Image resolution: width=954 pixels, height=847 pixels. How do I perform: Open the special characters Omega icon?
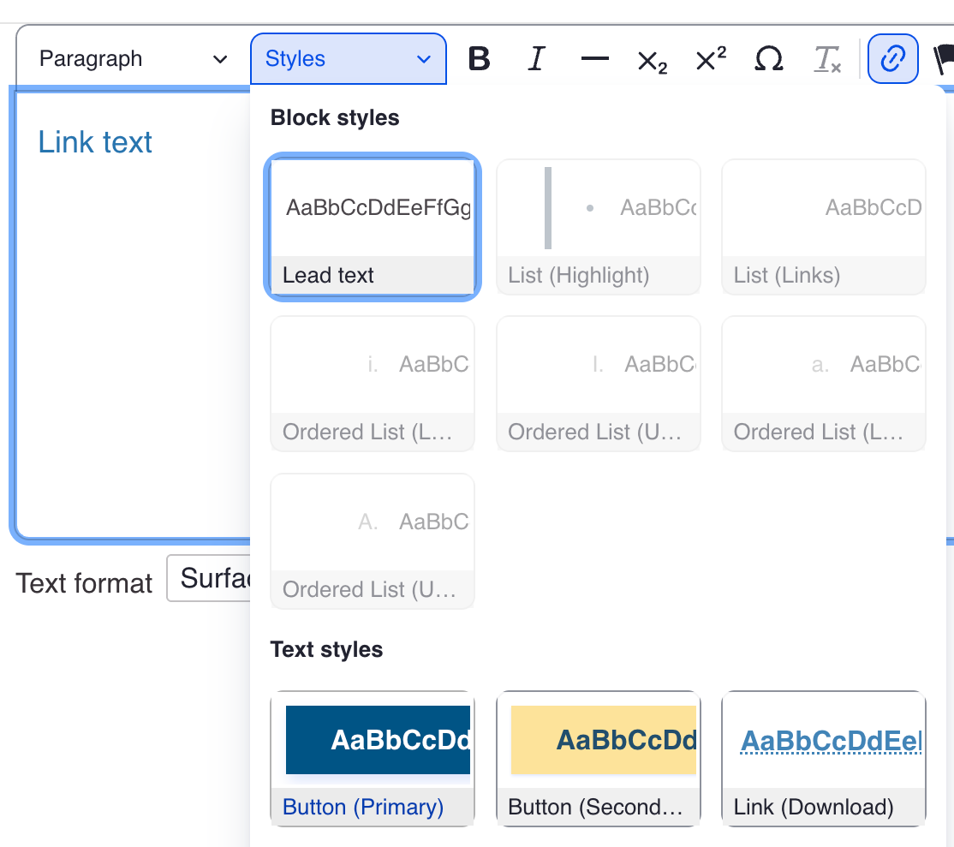(768, 59)
